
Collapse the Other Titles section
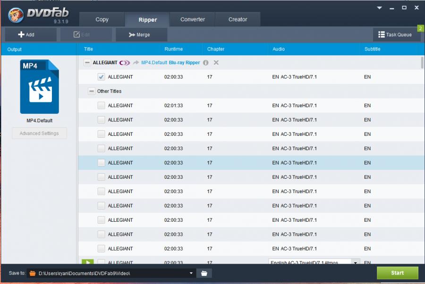(92, 91)
